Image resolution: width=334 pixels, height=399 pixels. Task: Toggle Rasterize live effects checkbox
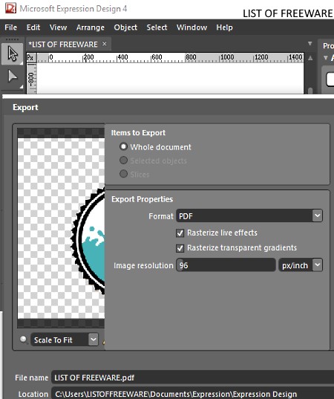180,233
